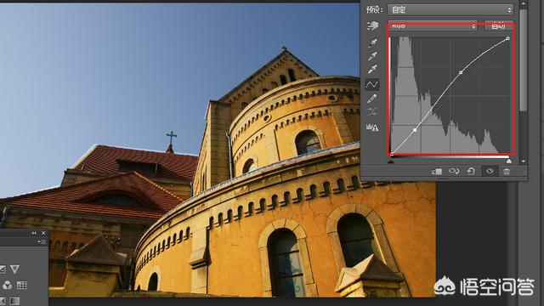Select the pencil draw curve tool
This screenshot has height=306, width=544.
point(372,99)
